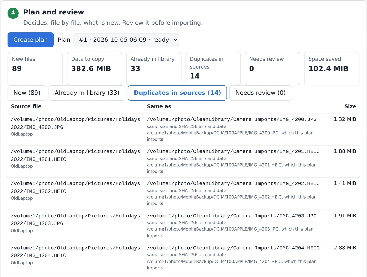The width and height of the screenshot is (367, 277).
Task: Click the Size column header
Action: 350,106
